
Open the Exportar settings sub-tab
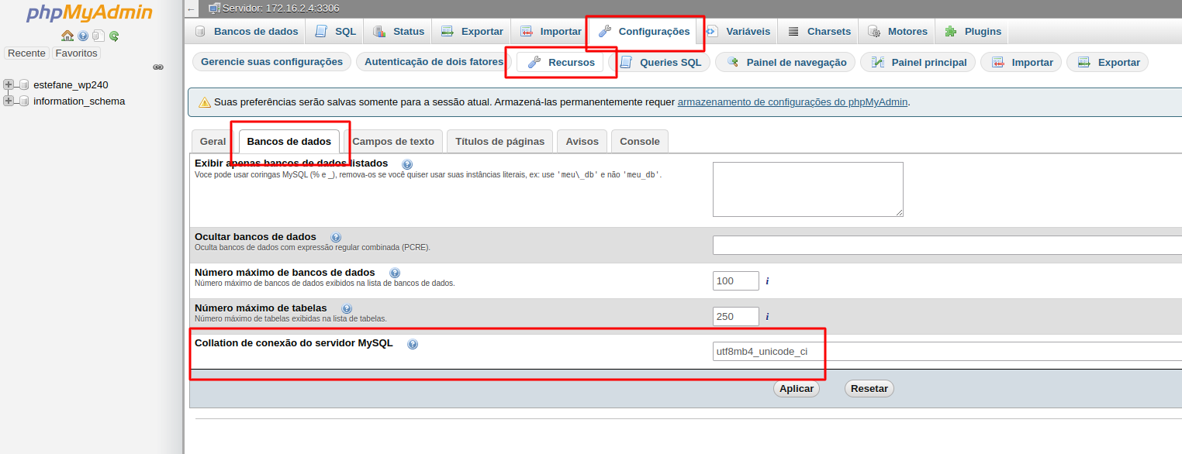[1108, 62]
